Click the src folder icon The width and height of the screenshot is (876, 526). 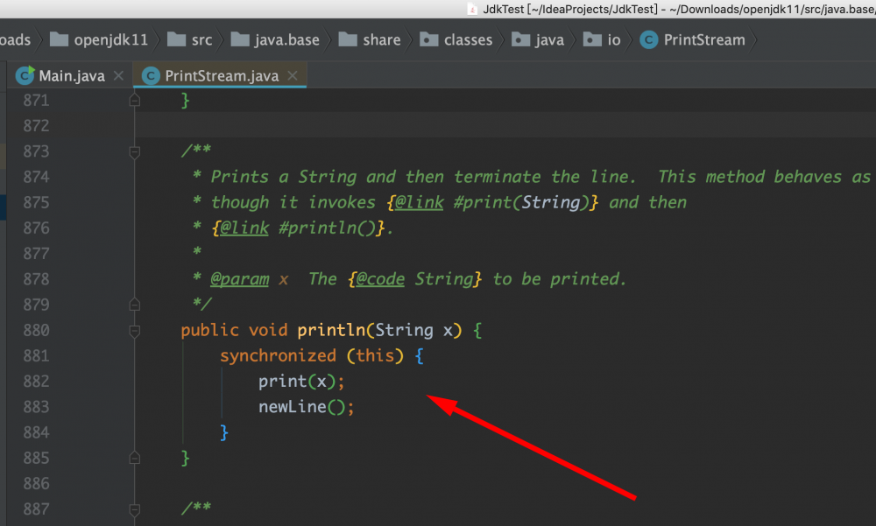177,39
